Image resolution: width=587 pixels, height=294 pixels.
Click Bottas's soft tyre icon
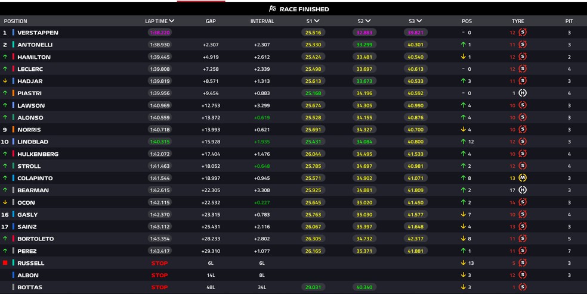click(x=523, y=287)
